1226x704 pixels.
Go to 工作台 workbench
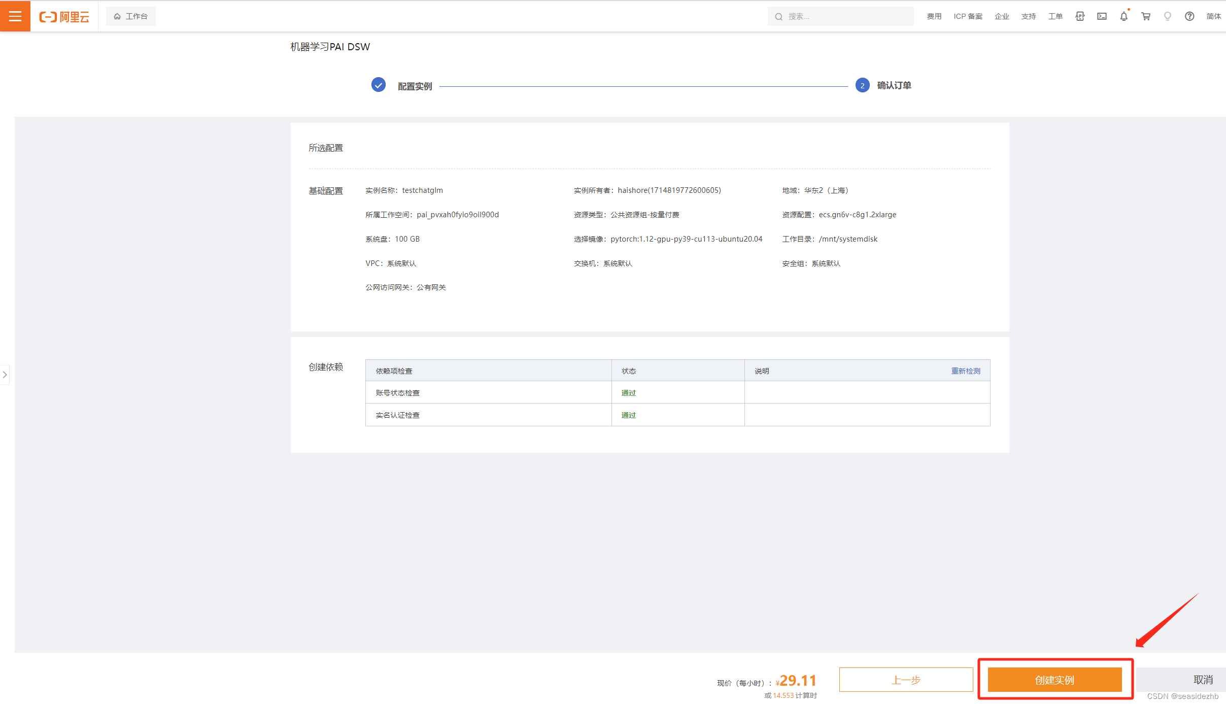[131, 16]
